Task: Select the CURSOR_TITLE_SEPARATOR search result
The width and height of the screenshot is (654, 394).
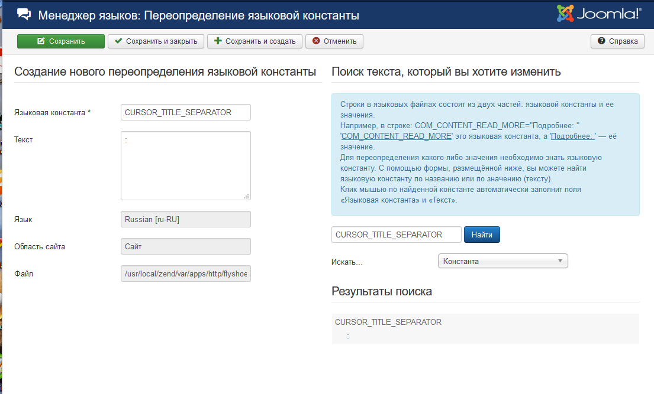Action: pos(485,328)
